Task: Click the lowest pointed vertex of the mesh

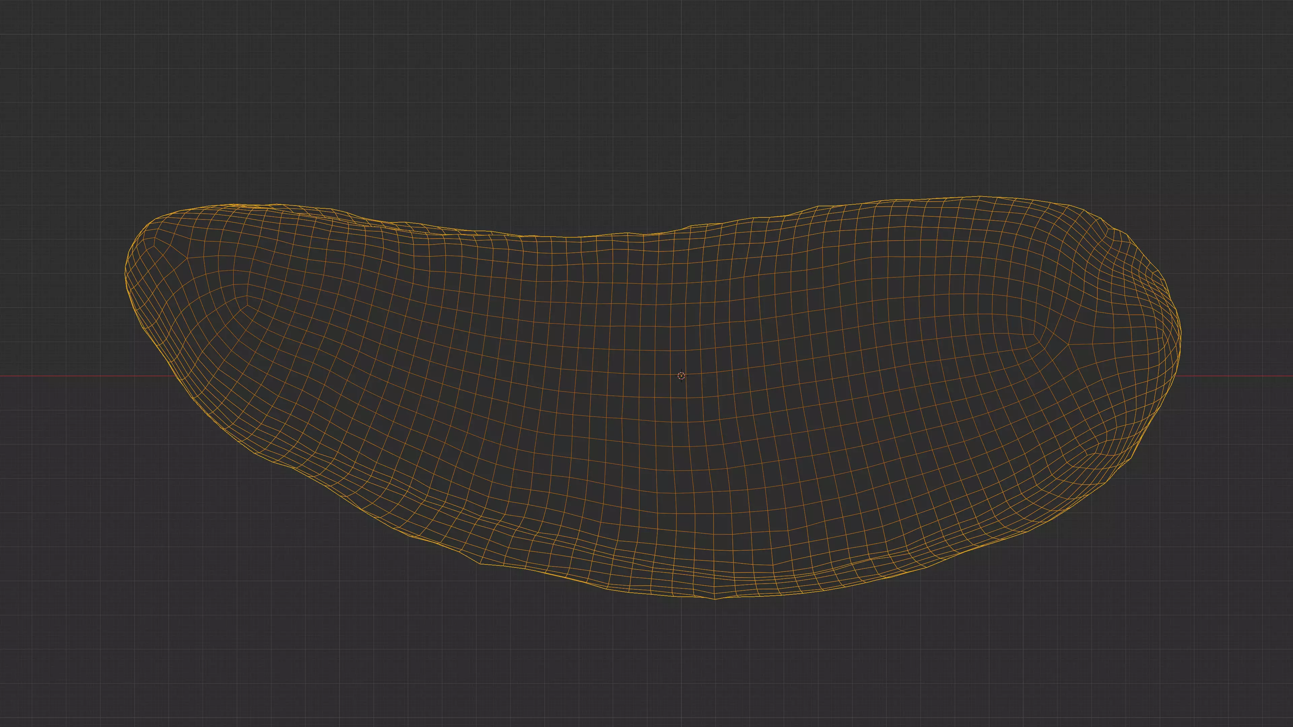Action: pyautogui.click(x=715, y=598)
